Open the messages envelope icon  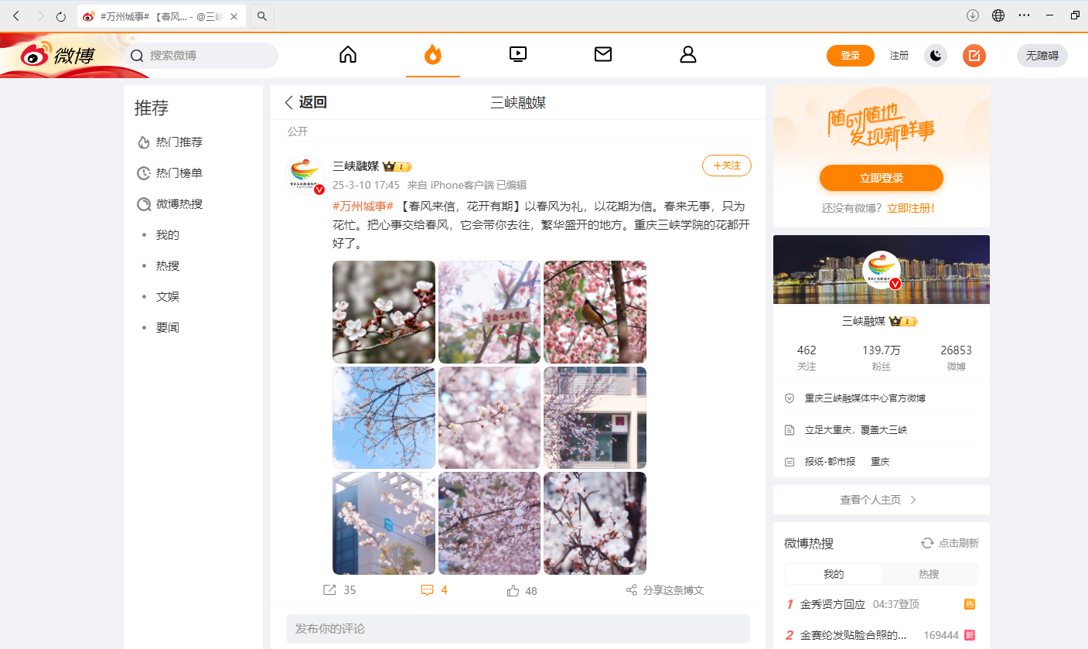tap(603, 54)
